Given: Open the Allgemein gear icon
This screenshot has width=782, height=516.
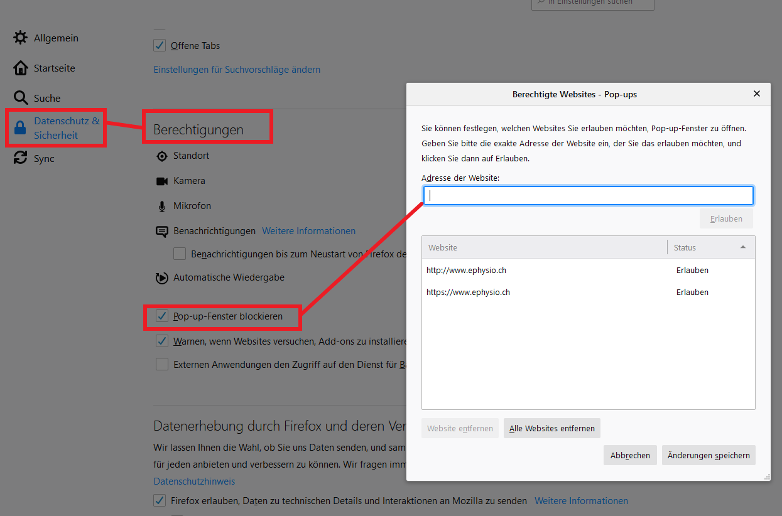Looking at the screenshot, I should (21, 38).
